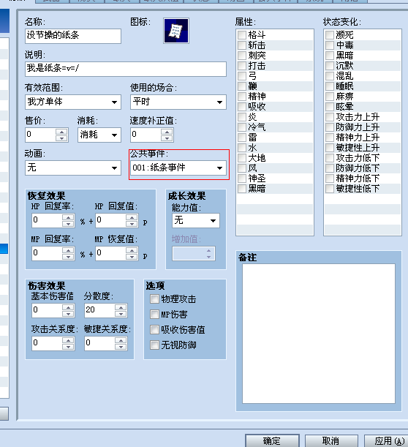
Task: Check the 吸收 attribute box
Action: (242, 107)
